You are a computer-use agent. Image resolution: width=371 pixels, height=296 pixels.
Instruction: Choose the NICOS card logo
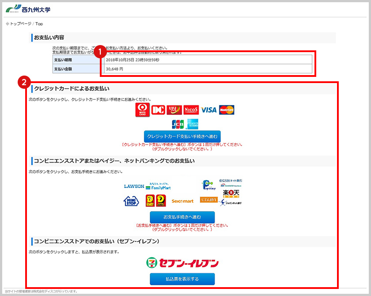(191, 110)
